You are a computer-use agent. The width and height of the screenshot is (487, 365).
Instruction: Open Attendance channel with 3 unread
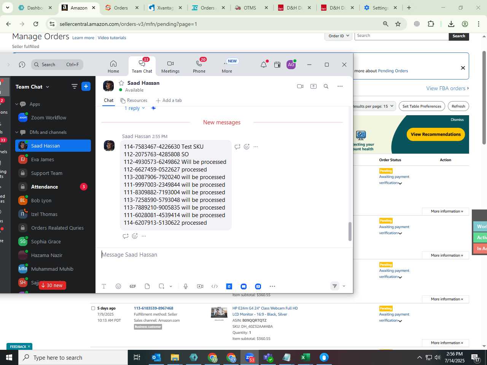pos(53,187)
